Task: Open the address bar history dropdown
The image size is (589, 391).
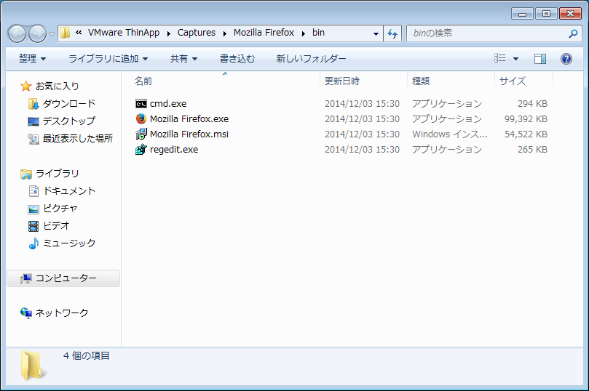Action: pos(376,33)
